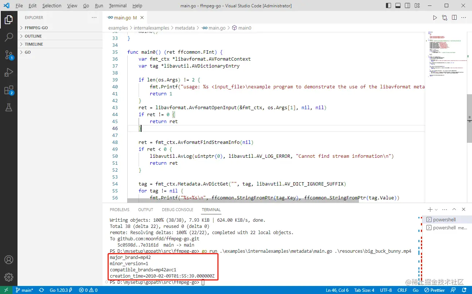Open the Go menu
The width and height of the screenshot is (472, 294).
pos(86,6)
